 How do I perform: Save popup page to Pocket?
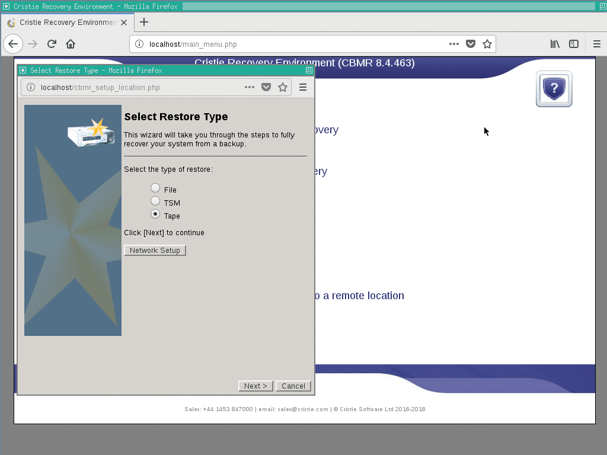click(266, 88)
